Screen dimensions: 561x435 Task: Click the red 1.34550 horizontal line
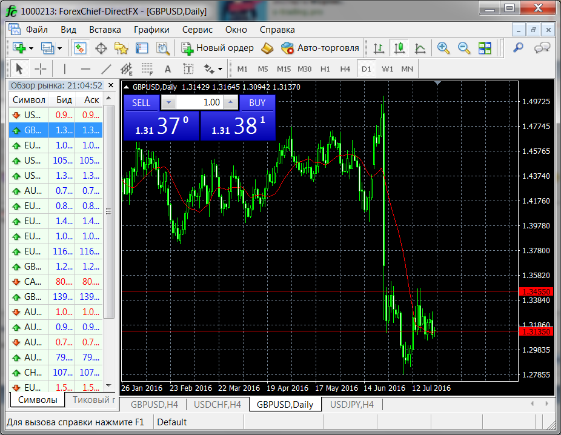tap(319, 291)
